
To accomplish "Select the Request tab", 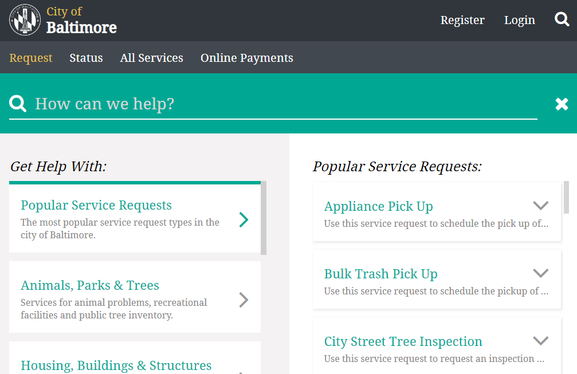I will (31, 58).
